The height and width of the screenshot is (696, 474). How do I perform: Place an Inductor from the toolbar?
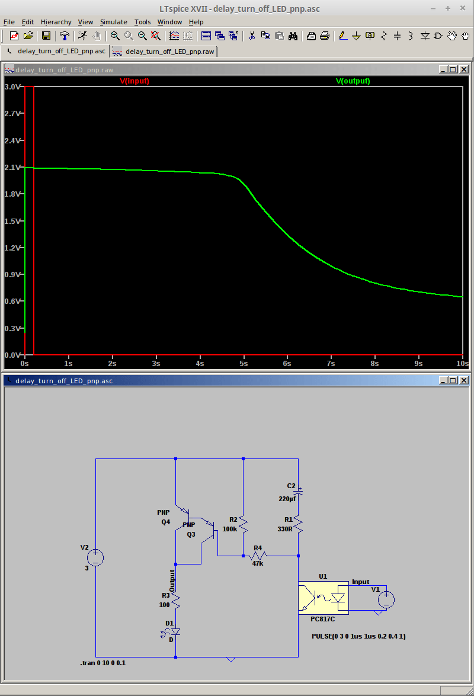point(411,36)
